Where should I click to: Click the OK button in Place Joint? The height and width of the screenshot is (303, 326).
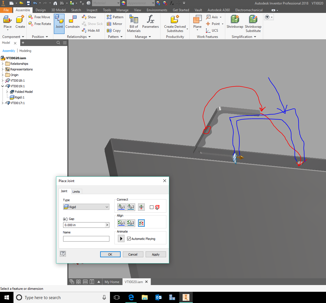click(x=110, y=254)
